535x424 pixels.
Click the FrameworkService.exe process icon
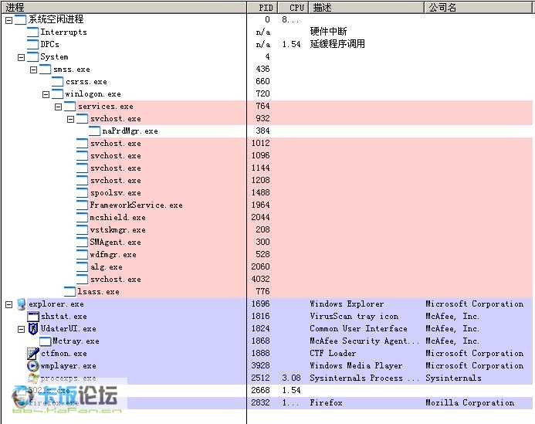coord(83,205)
